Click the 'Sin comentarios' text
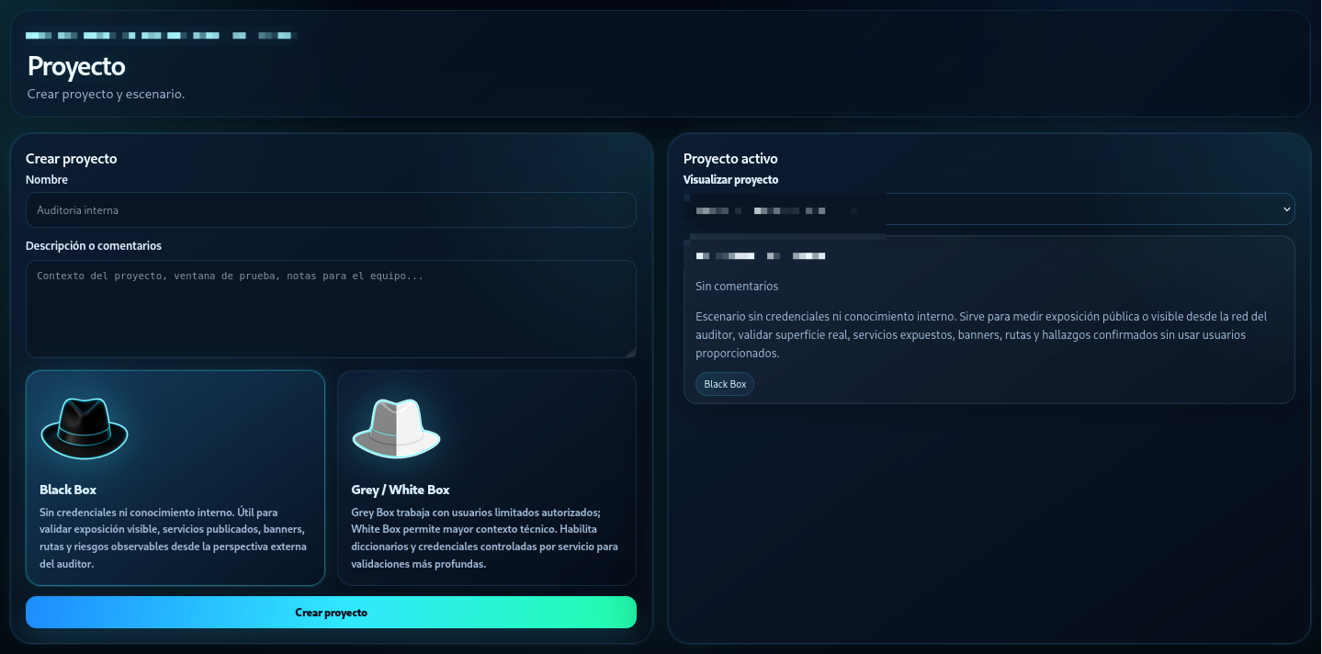The width and height of the screenshot is (1322, 654). 737,287
